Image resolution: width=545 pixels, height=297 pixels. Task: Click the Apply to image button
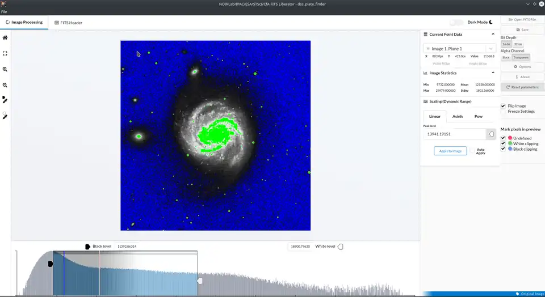click(x=450, y=151)
